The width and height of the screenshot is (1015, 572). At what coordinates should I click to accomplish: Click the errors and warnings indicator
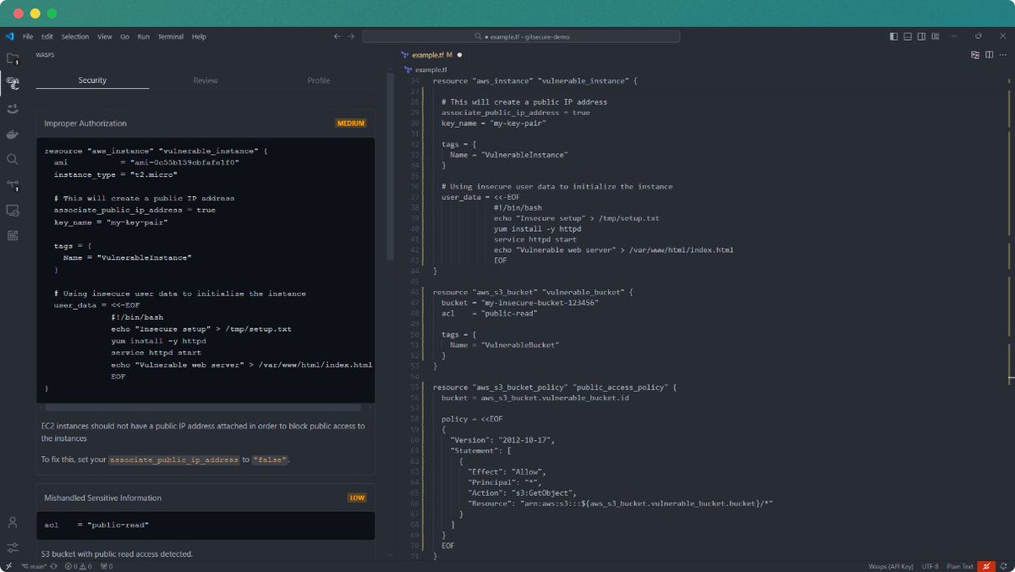[74, 565]
